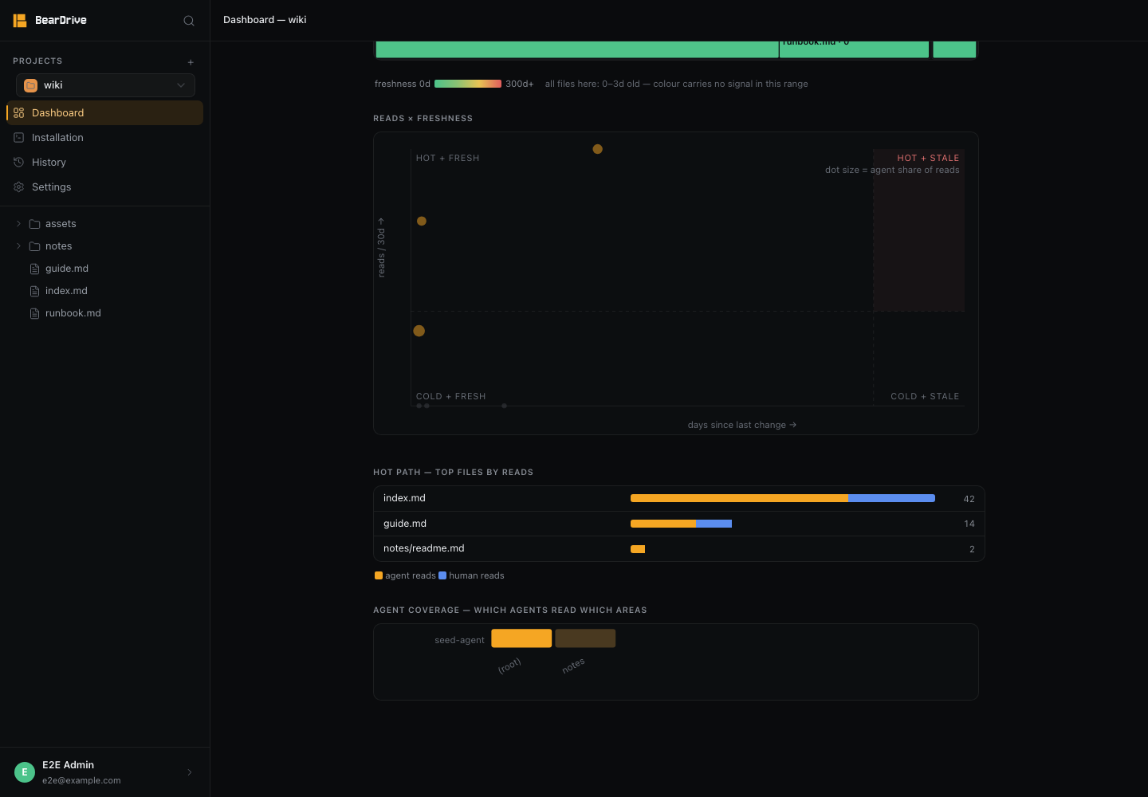Click the Settings gear icon
The width and height of the screenshot is (1148, 797).
pos(19,187)
